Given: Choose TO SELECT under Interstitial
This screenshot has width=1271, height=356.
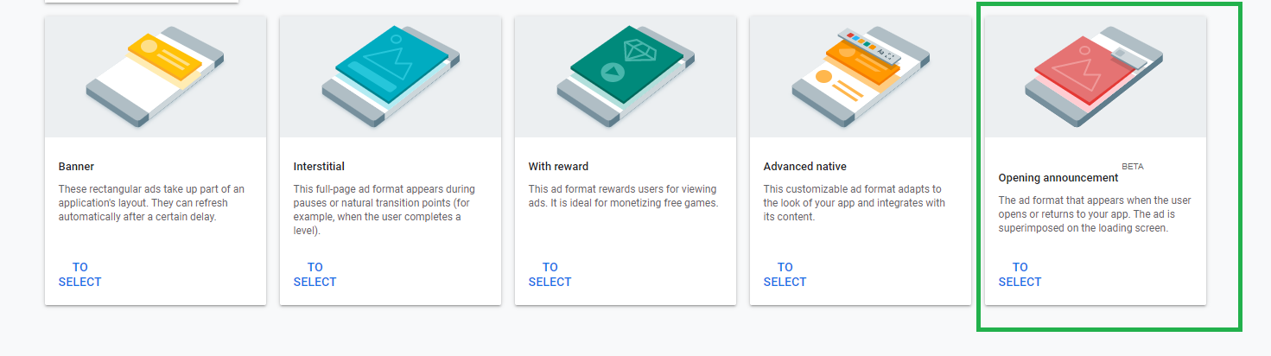Looking at the screenshot, I should click(315, 275).
